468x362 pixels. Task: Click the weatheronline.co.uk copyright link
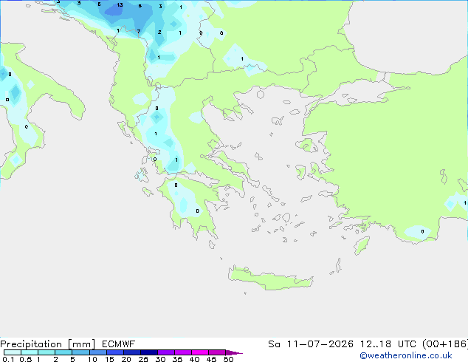pyautogui.click(x=406, y=355)
